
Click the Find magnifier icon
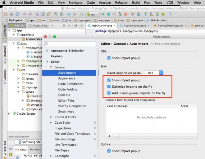56,14
